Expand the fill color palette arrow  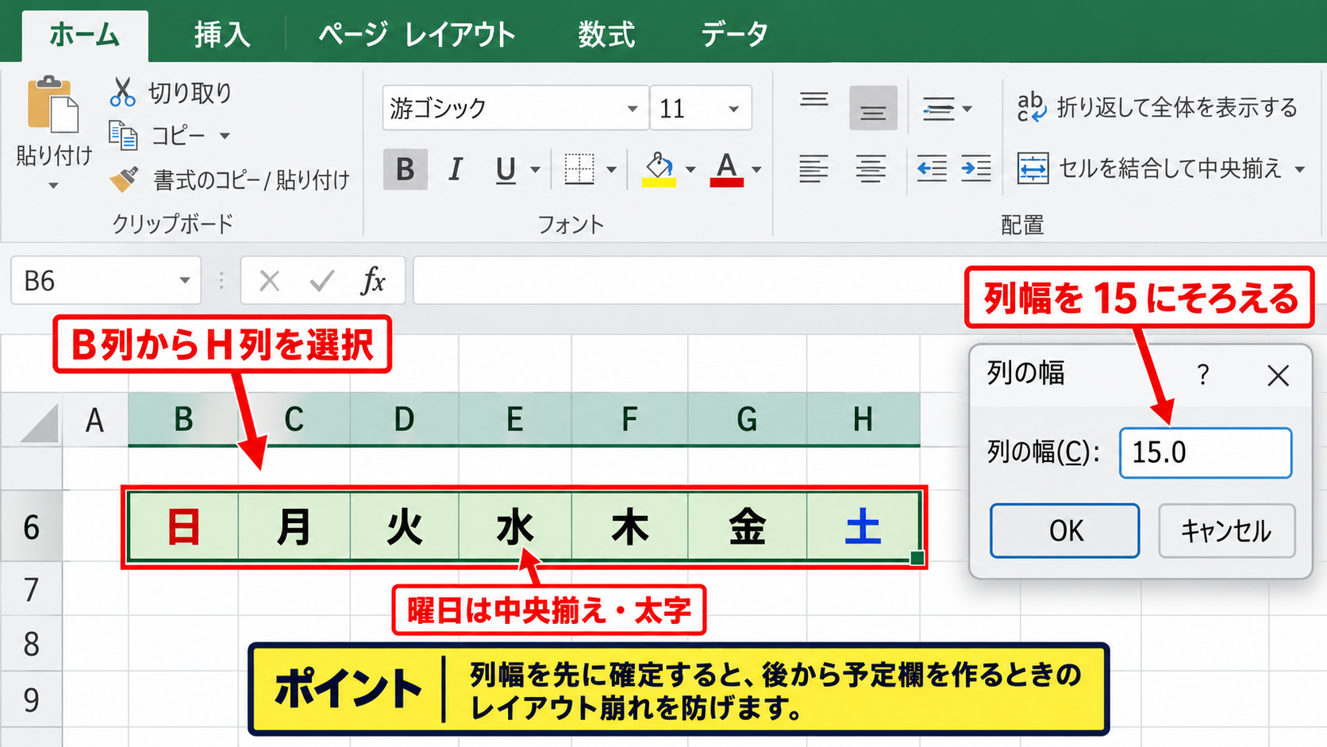click(690, 170)
